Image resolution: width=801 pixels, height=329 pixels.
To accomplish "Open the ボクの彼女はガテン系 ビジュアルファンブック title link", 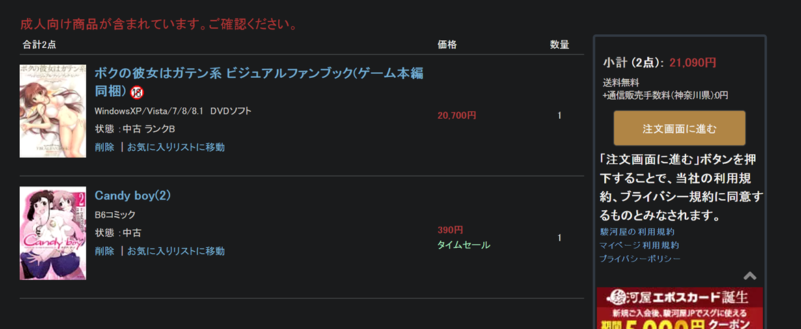I will click(258, 74).
